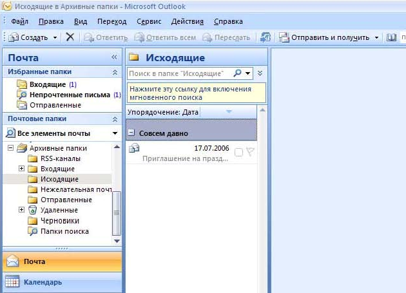Open the Все элементы почты dropdown
The width and height of the screenshot is (406, 293).
tap(115, 133)
